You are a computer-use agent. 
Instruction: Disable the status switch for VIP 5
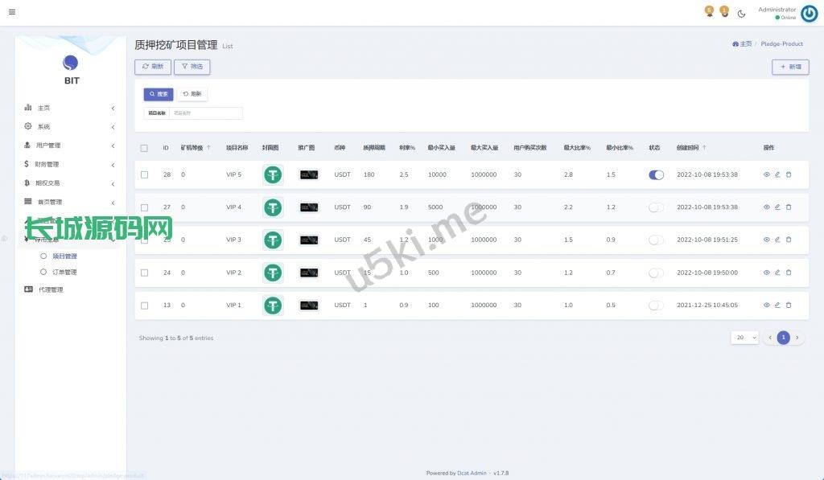pyautogui.click(x=656, y=174)
